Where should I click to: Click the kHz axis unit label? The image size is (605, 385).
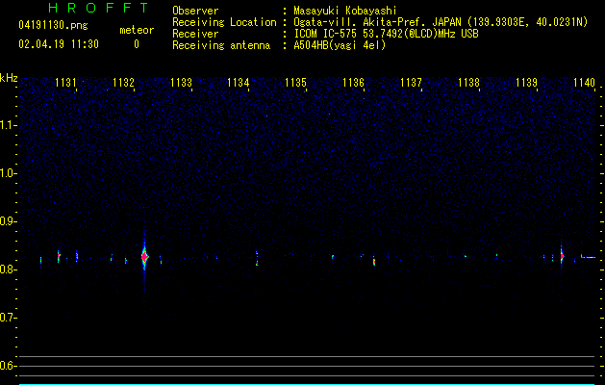[9, 78]
